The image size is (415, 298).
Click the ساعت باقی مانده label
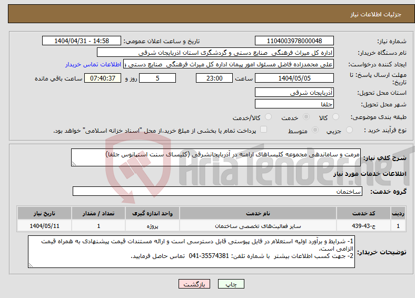coord(58,78)
